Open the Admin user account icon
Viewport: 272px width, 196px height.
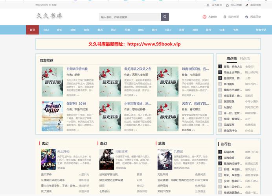(204, 17)
